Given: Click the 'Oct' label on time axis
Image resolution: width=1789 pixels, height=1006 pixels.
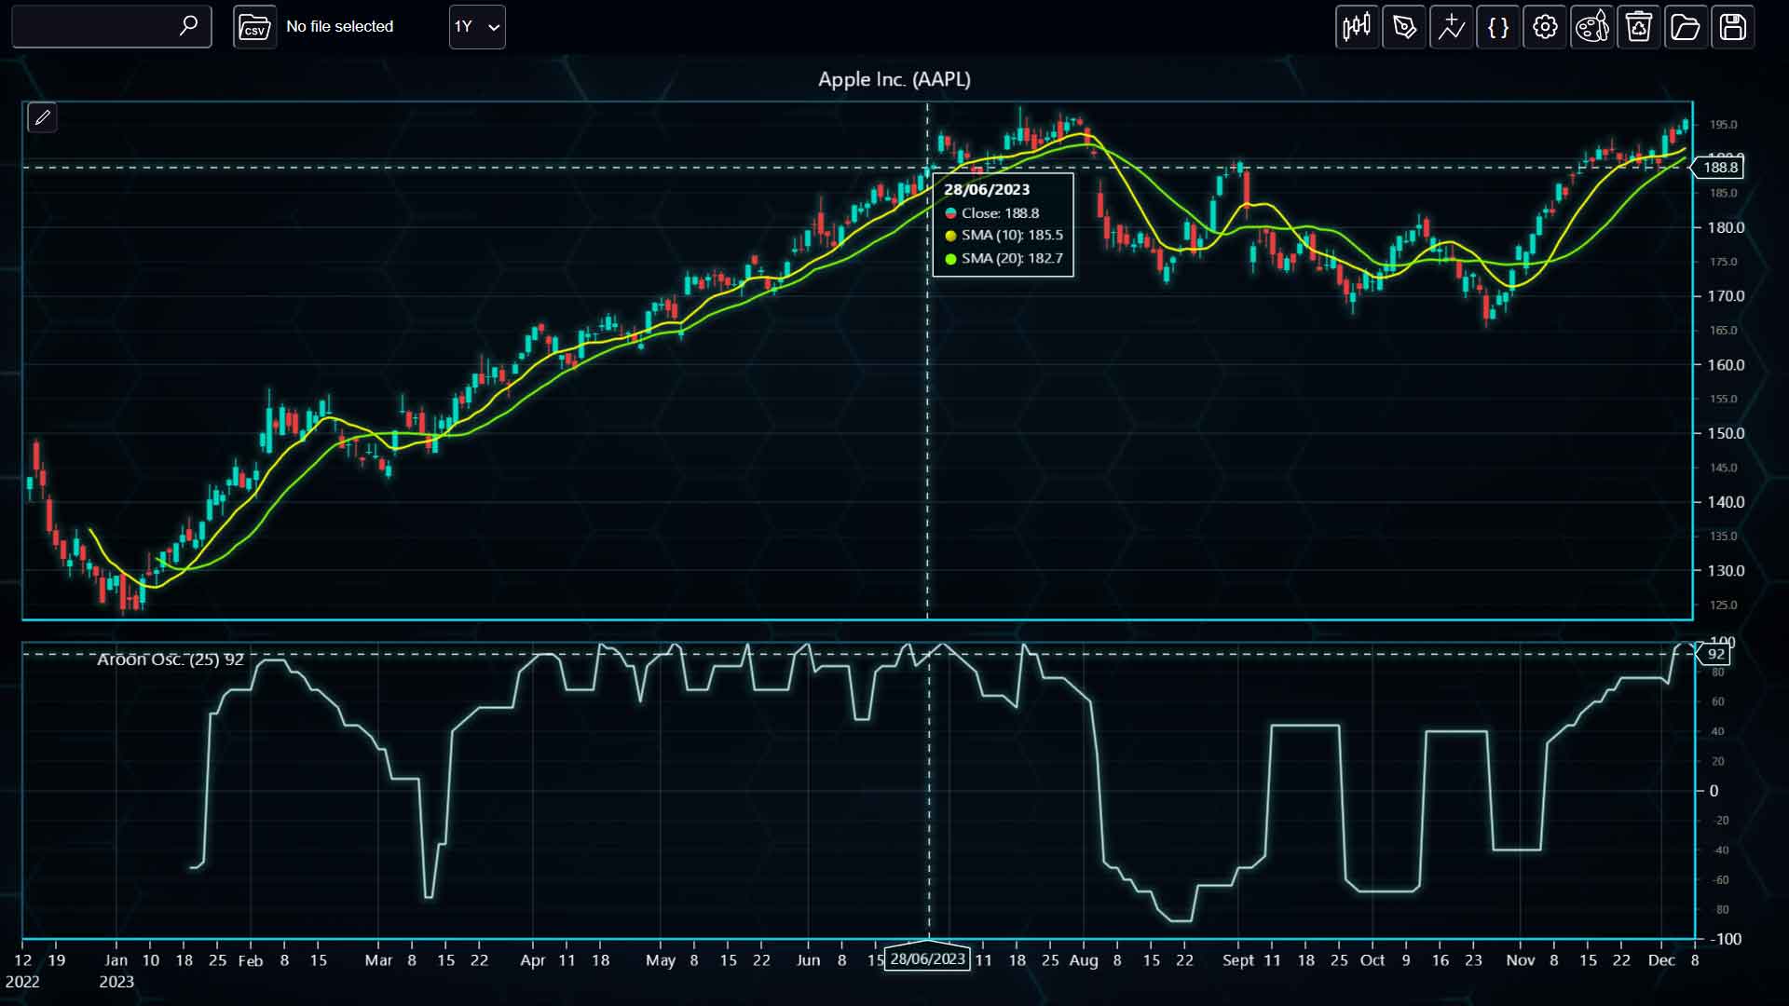Looking at the screenshot, I should [x=1372, y=960].
